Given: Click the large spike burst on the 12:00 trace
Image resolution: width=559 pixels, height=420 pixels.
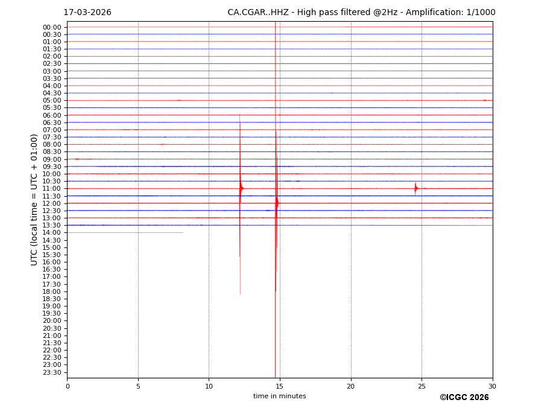Looking at the screenshot, I should [277, 203].
